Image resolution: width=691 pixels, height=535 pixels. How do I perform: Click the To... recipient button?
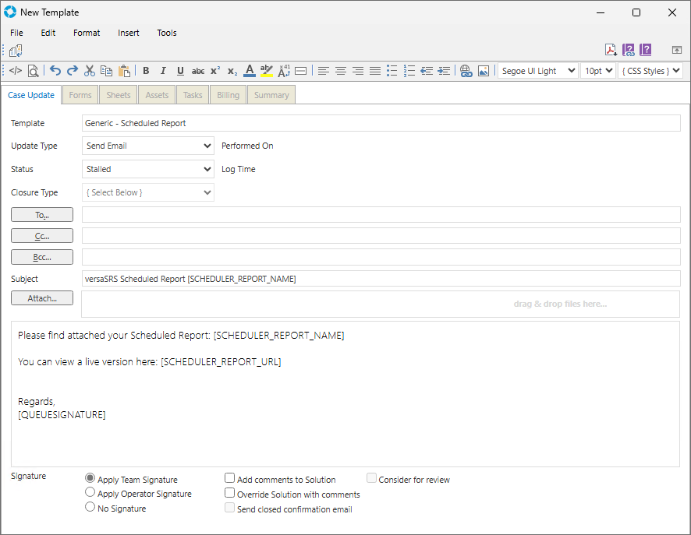(42, 215)
